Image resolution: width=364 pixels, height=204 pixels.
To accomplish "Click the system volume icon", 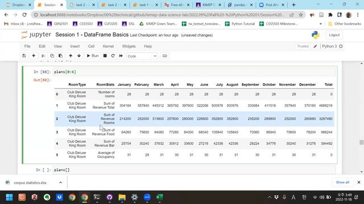I will (322, 197).
